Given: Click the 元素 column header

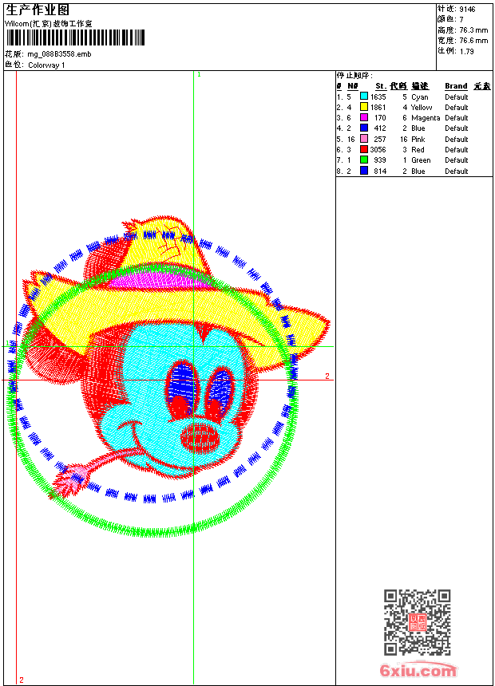Looking at the screenshot, I should click(482, 86).
